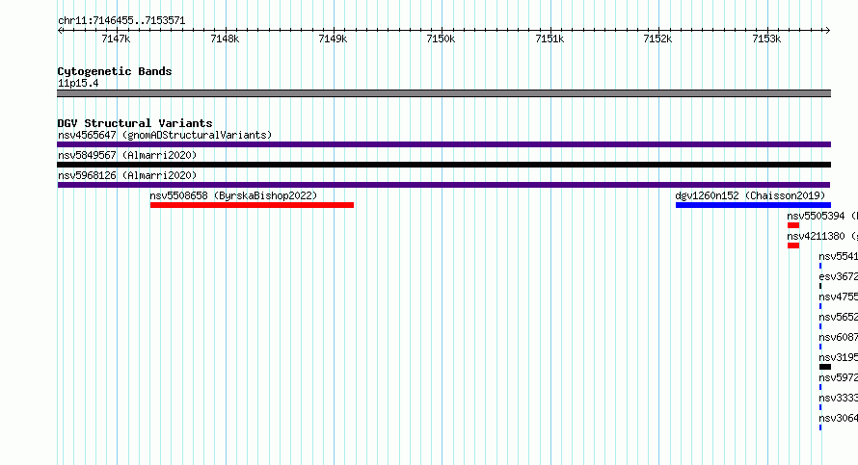
Task: Click the 7151k ruler tick label
Action: pos(550,39)
